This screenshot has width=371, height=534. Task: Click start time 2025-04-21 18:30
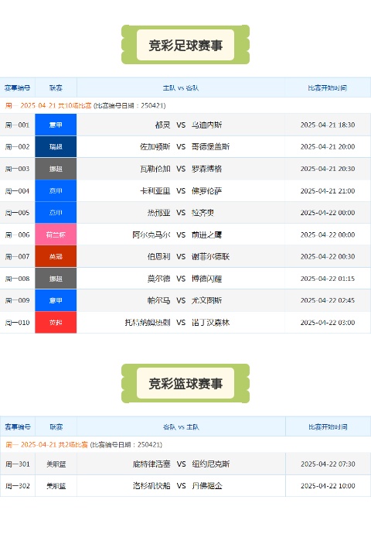pos(328,125)
